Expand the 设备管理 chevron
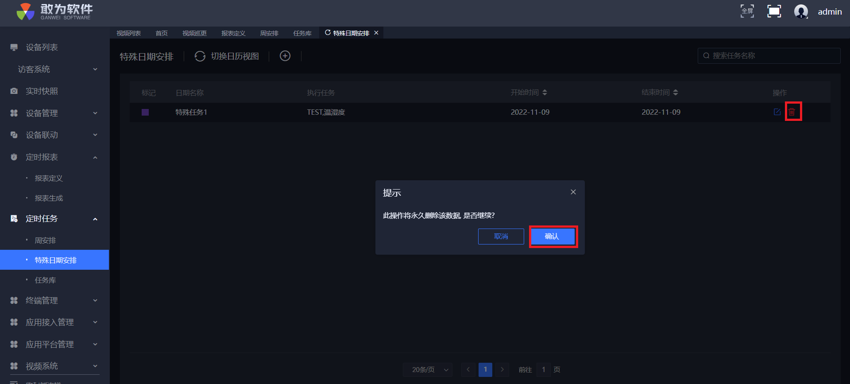The width and height of the screenshot is (850, 384). tap(95, 113)
